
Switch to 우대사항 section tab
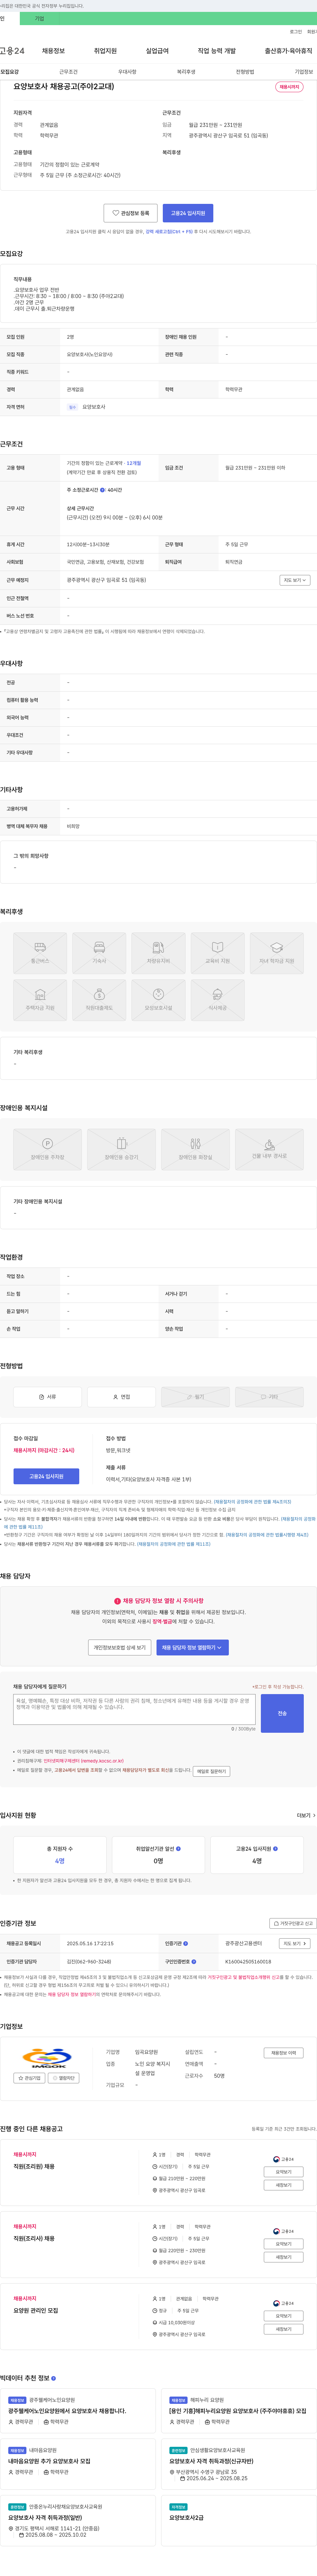[127, 72]
